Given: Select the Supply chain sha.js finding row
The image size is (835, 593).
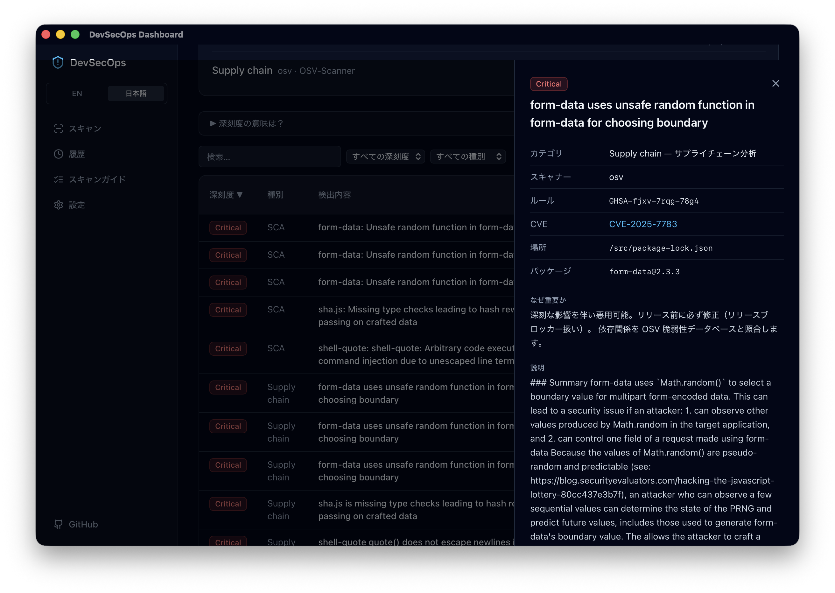Looking at the screenshot, I should (356, 510).
